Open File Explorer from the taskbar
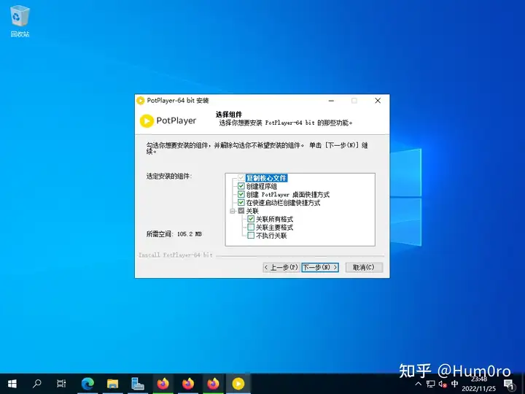 pyautogui.click(x=112, y=384)
